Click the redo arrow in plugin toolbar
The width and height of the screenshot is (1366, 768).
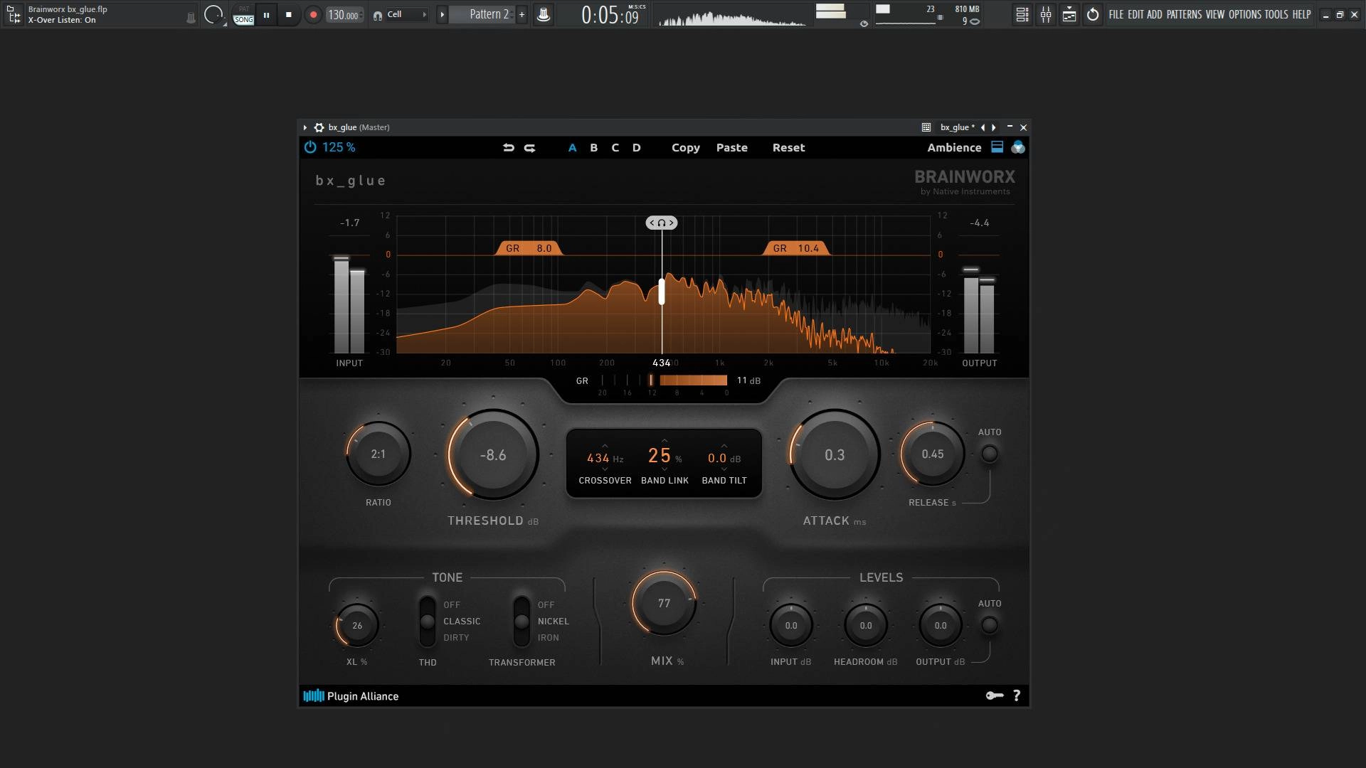[x=530, y=148]
